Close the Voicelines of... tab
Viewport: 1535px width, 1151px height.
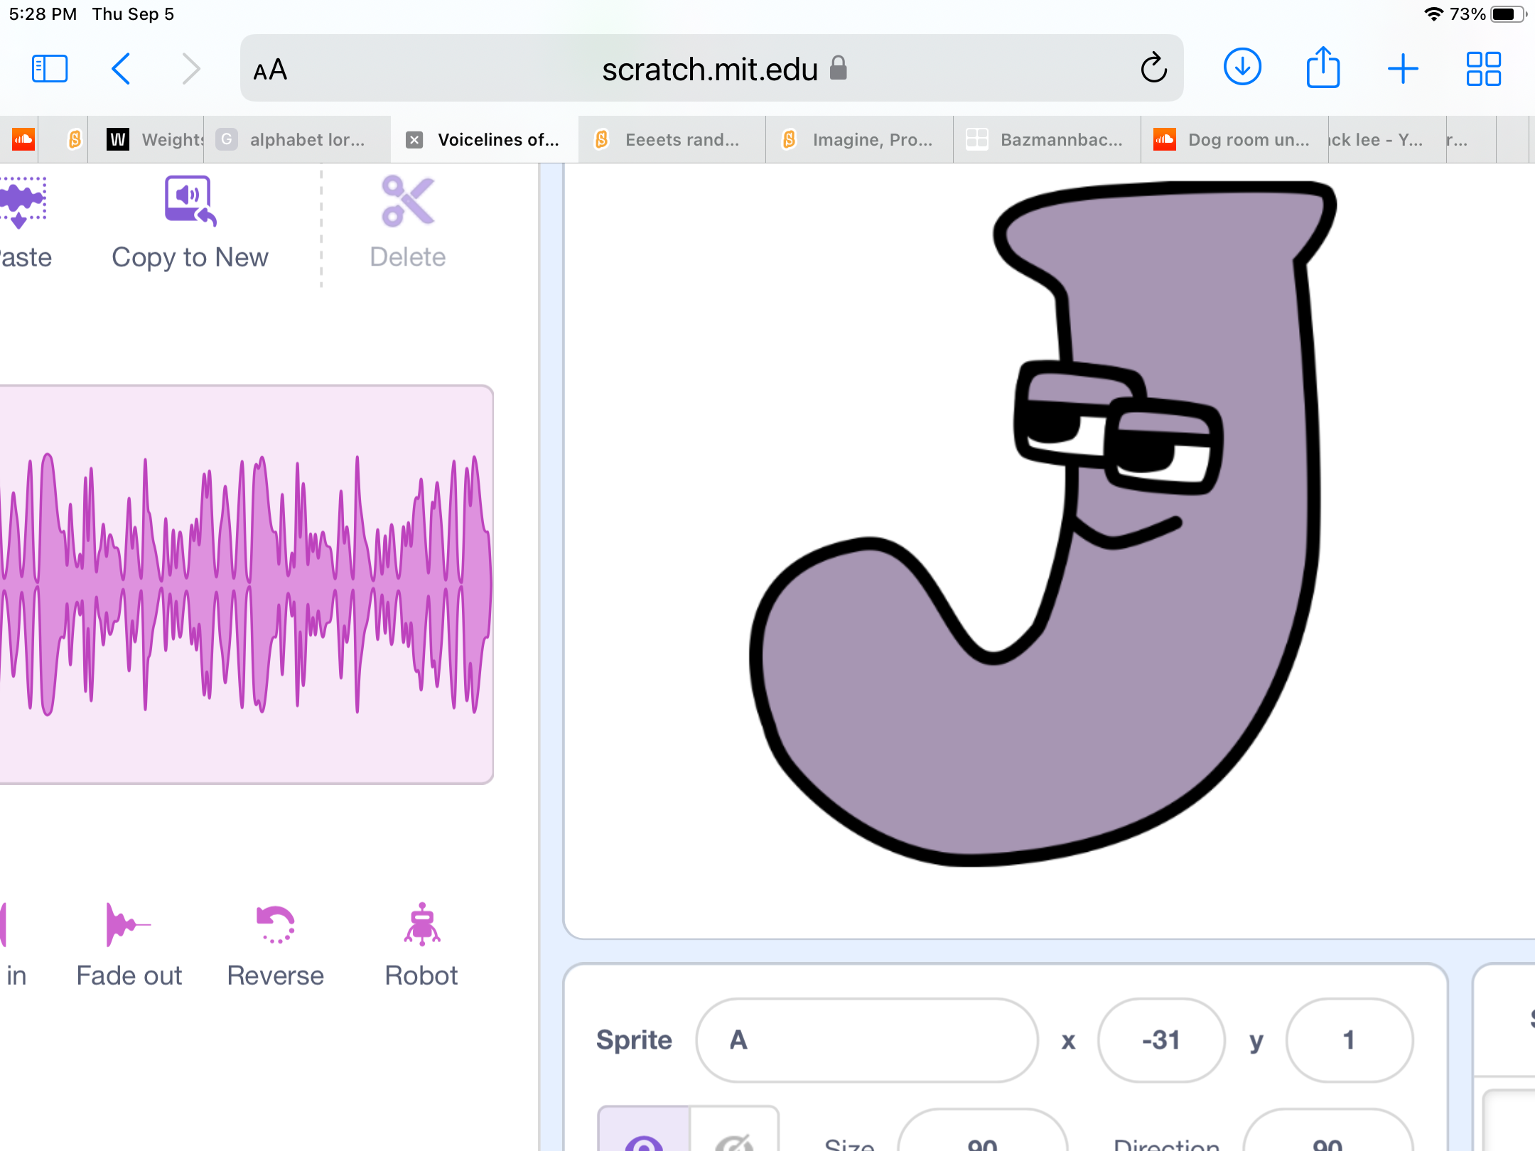414,140
